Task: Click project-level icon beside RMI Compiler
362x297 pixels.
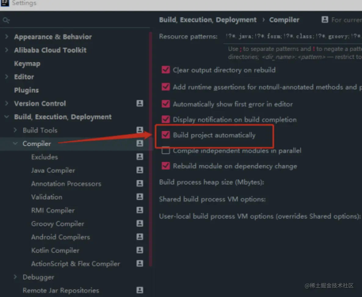Action: point(140,210)
